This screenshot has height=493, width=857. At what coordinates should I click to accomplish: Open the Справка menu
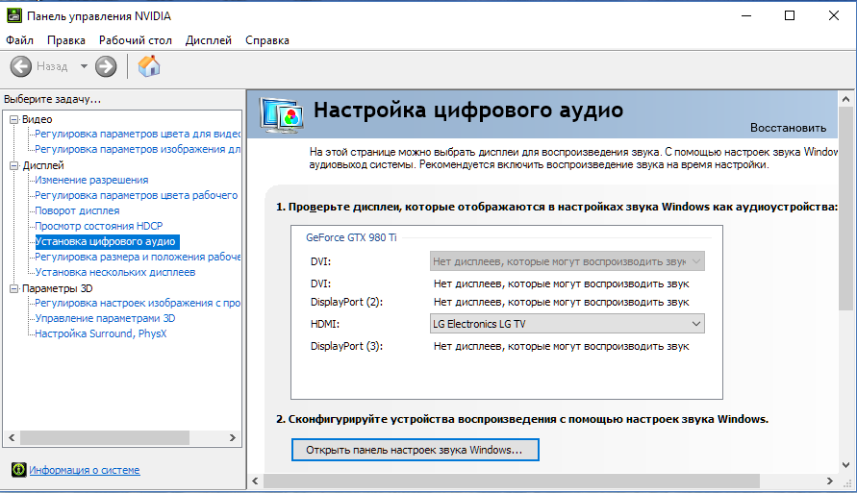(267, 40)
